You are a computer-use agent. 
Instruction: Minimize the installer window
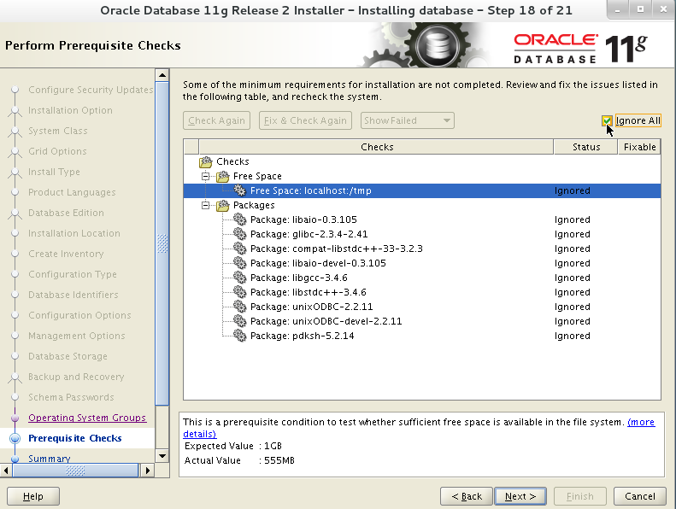[617, 9]
